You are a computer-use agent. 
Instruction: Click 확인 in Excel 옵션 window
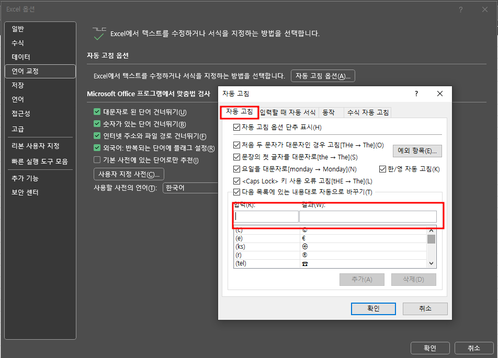pyautogui.click(x=430, y=348)
